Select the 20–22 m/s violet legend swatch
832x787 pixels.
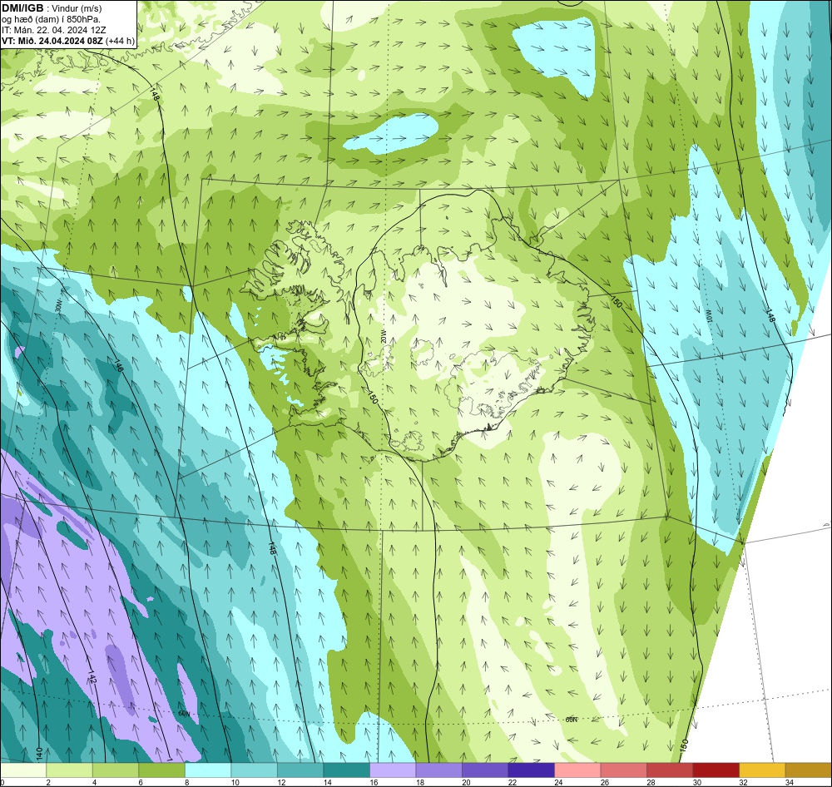coord(485,770)
